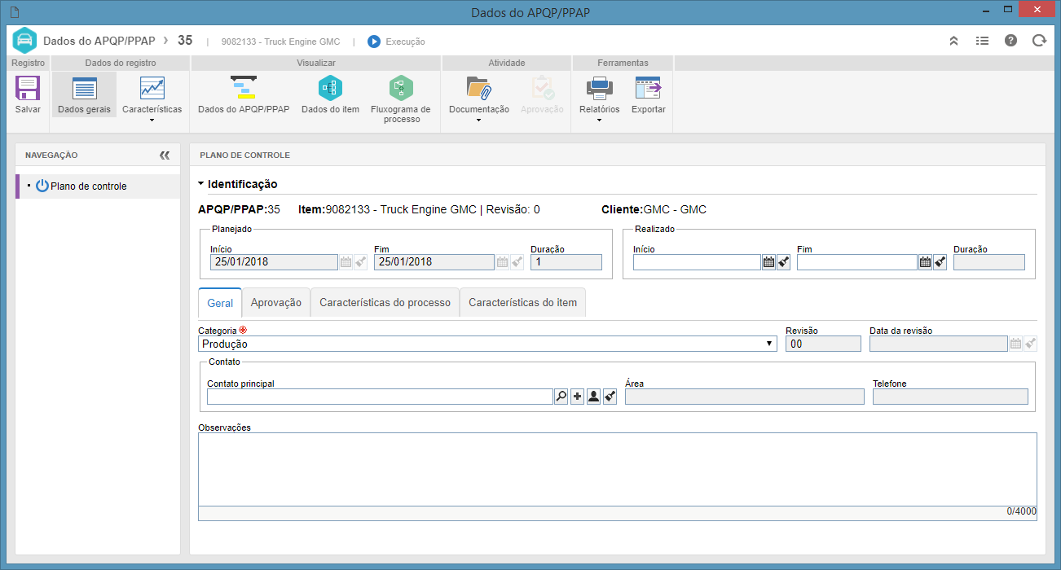The image size is (1061, 570).
Task: Click the Realizado Fim date field
Action: pos(857,262)
